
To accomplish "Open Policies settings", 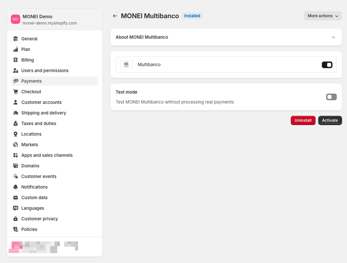I will click(55, 229).
